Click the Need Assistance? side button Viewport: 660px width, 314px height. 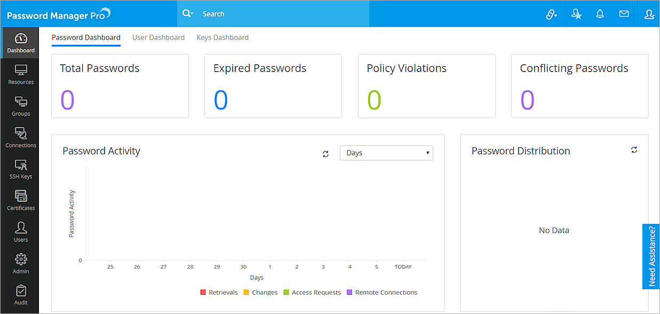(651, 256)
